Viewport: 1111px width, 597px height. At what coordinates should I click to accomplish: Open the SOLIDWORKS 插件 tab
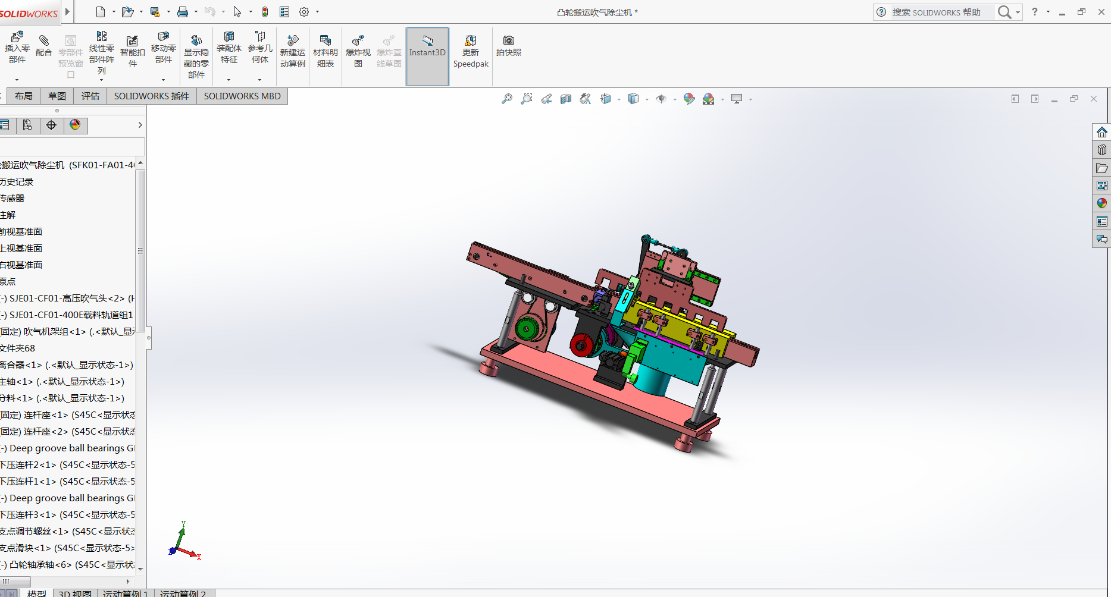[152, 96]
